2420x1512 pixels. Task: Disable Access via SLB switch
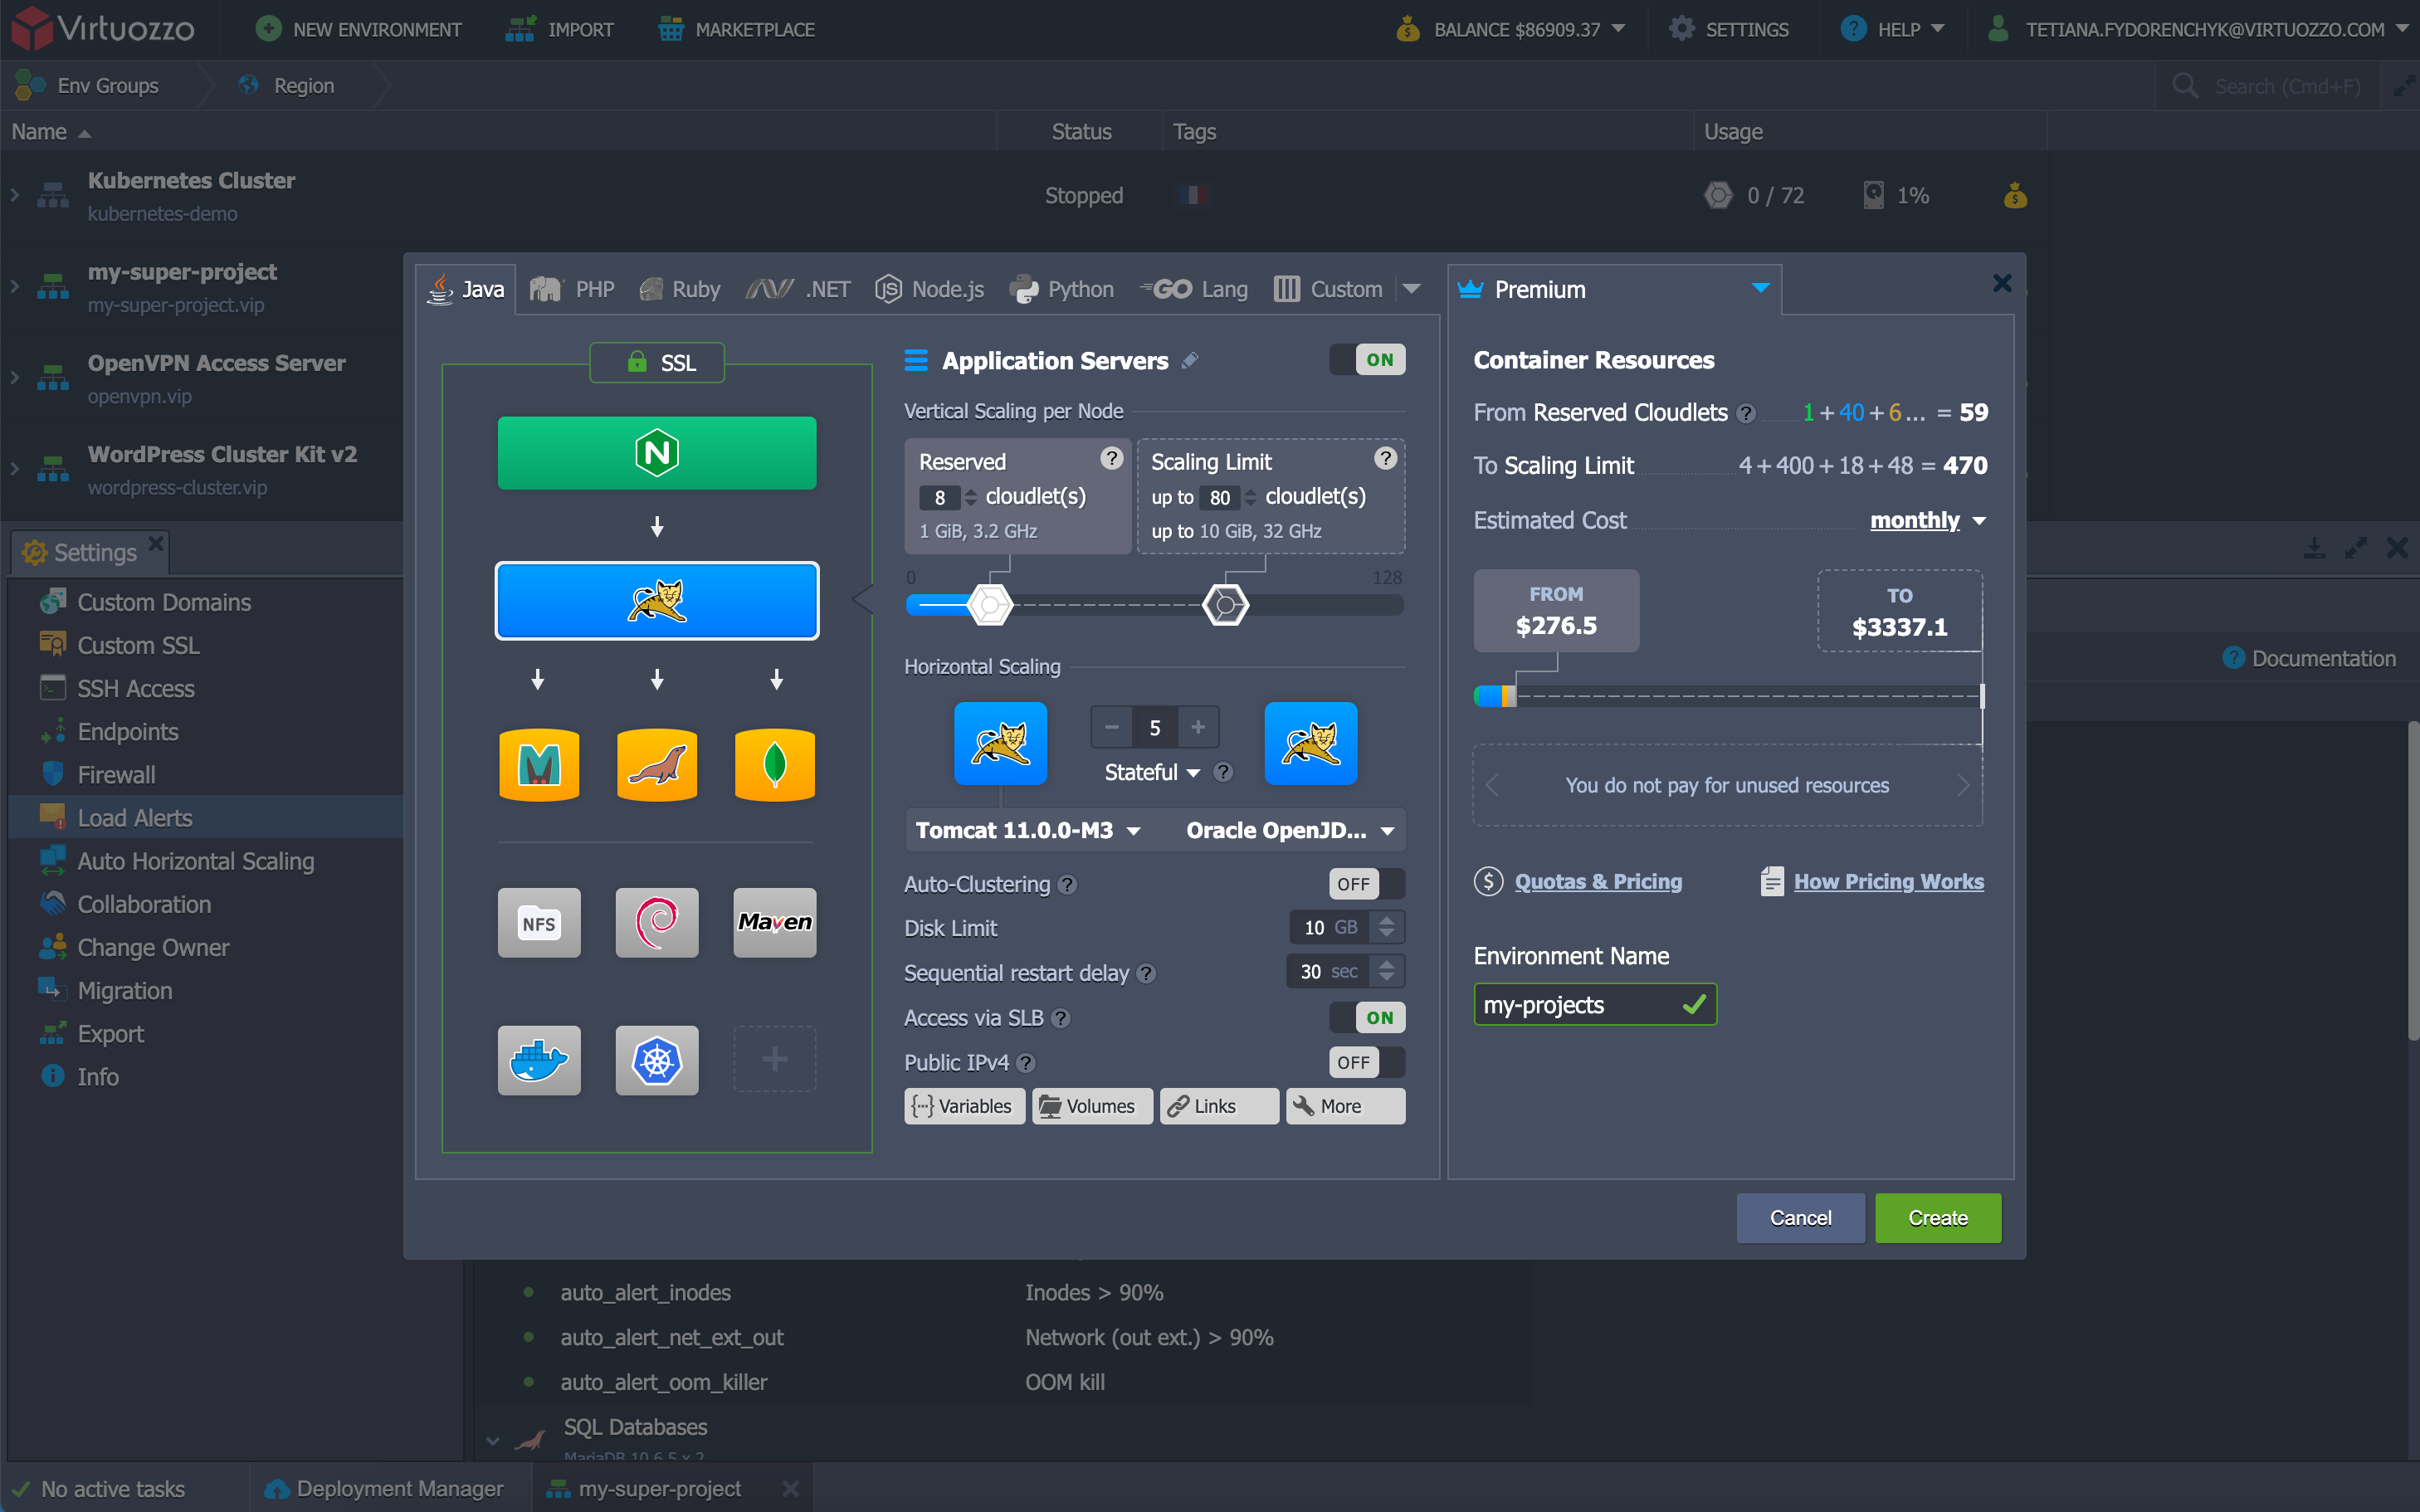point(1367,1018)
